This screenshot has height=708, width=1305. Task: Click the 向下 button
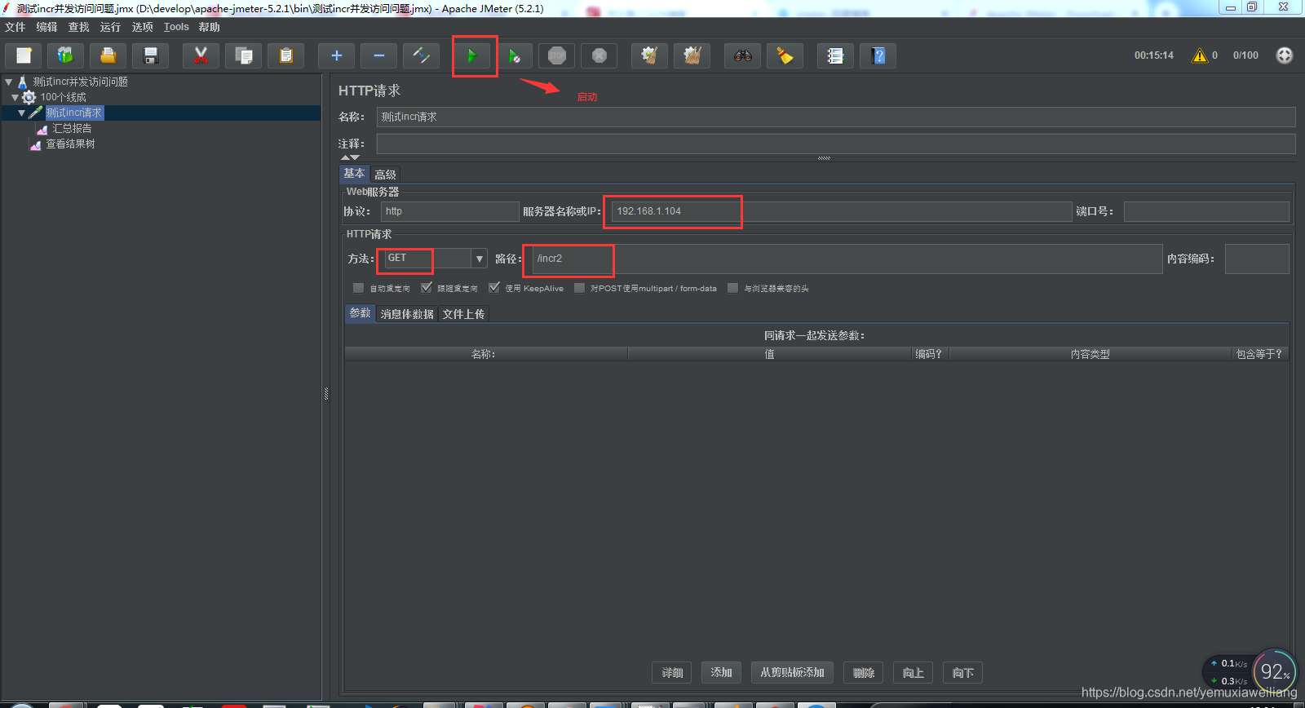point(962,673)
